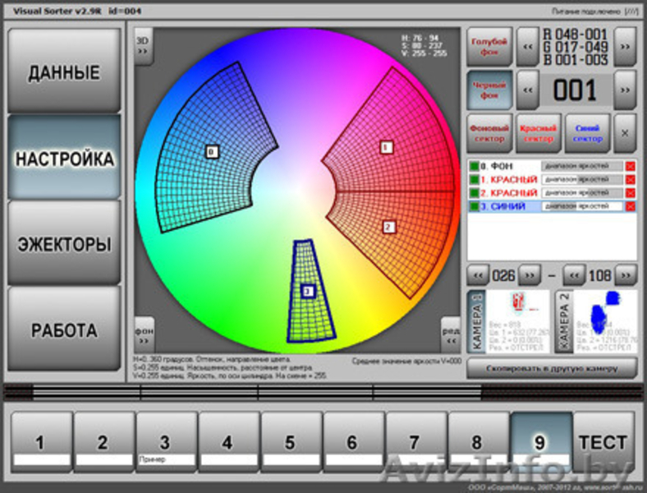Click the 'ред <<' corner button
The image size is (647, 493).
[x=450, y=334]
